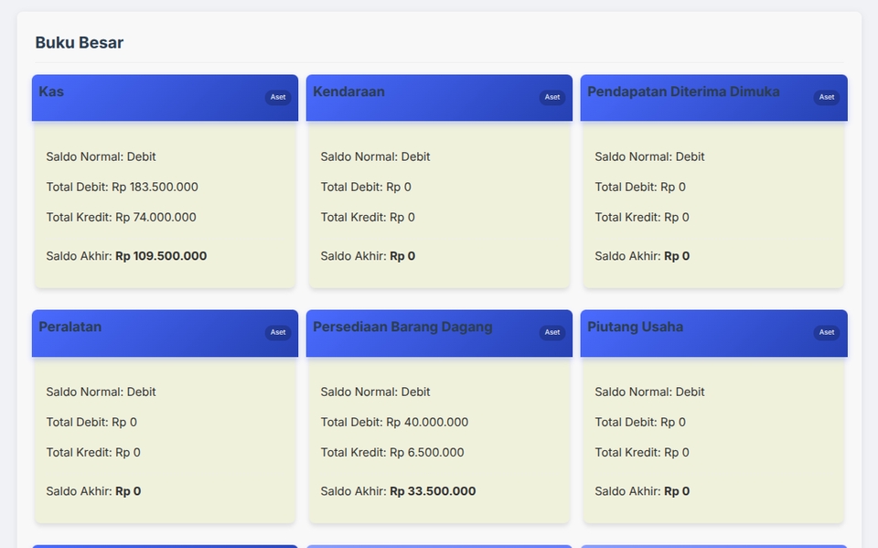This screenshot has height=548, width=878.
Task: Select the Piutang Usaha title
Action: [636, 326]
